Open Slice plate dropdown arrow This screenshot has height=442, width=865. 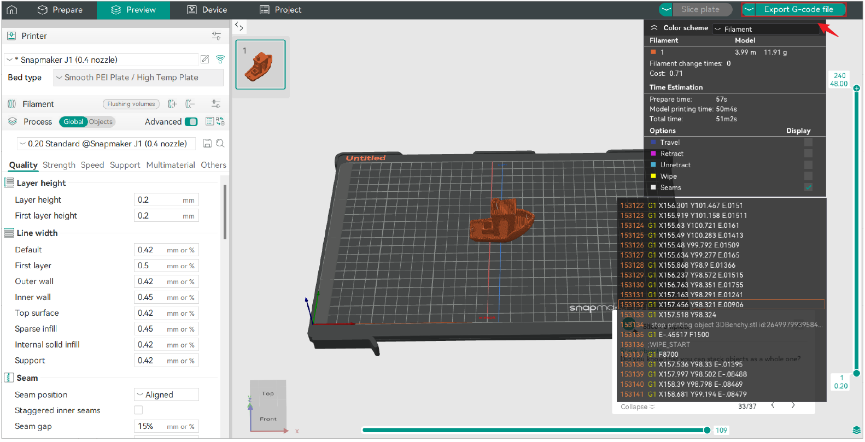(665, 9)
